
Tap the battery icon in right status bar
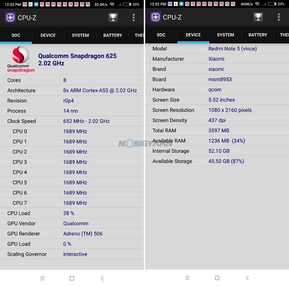pyautogui.click(x=272, y=4)
